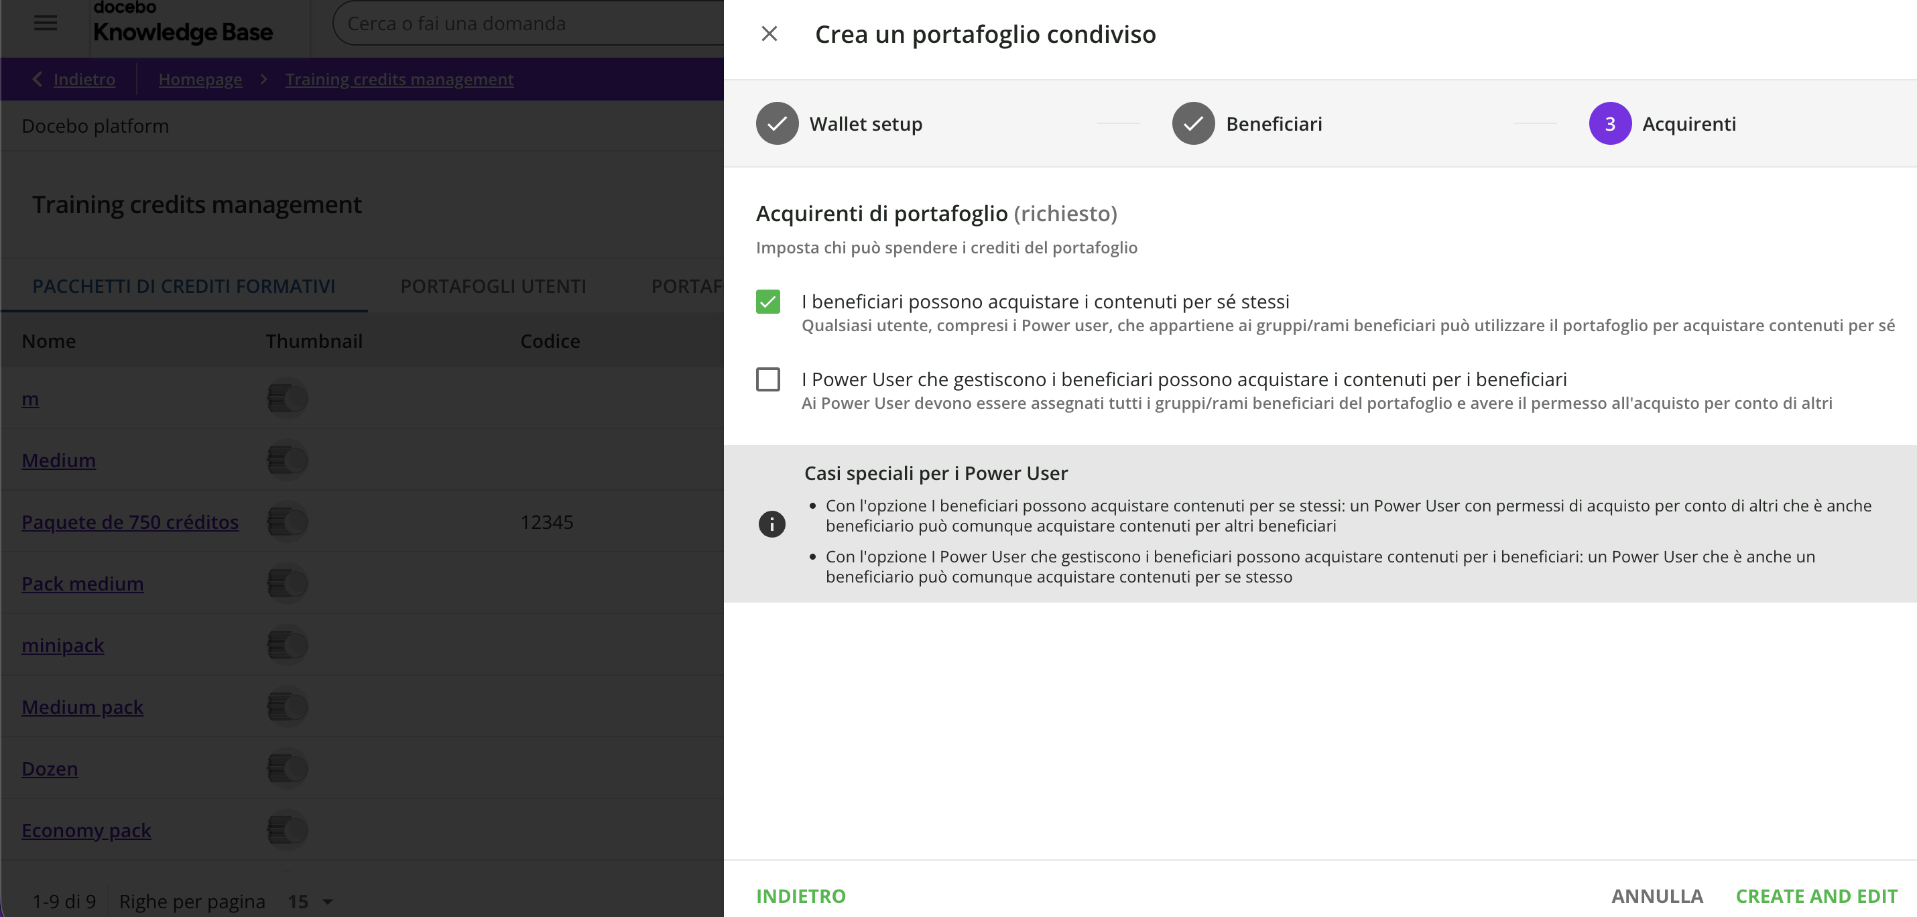Close the shared wallet creation panel
This screenshot has width=1917, height=917.
click(769, 34)
